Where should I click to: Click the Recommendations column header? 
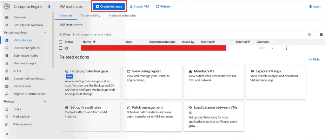click(162, 42)
